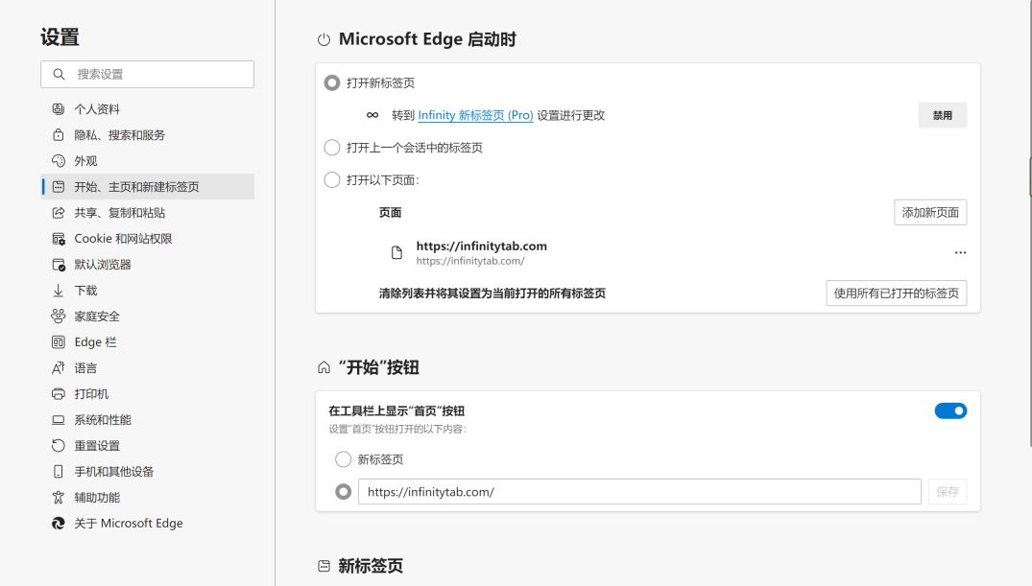Click the share icon beside 共享、复制和粘贴
The width and height of the screenshot is (1032, 586).
(59, 212)
